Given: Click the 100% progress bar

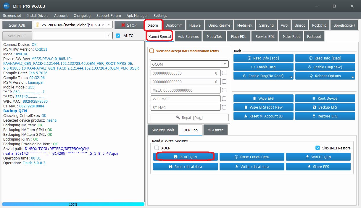Looking at the screenshot, I should point(73,204).
